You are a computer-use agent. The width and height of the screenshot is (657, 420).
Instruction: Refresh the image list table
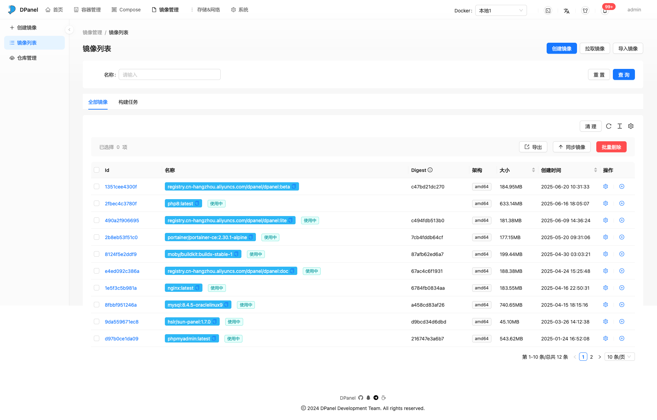(x=609, y=126)
